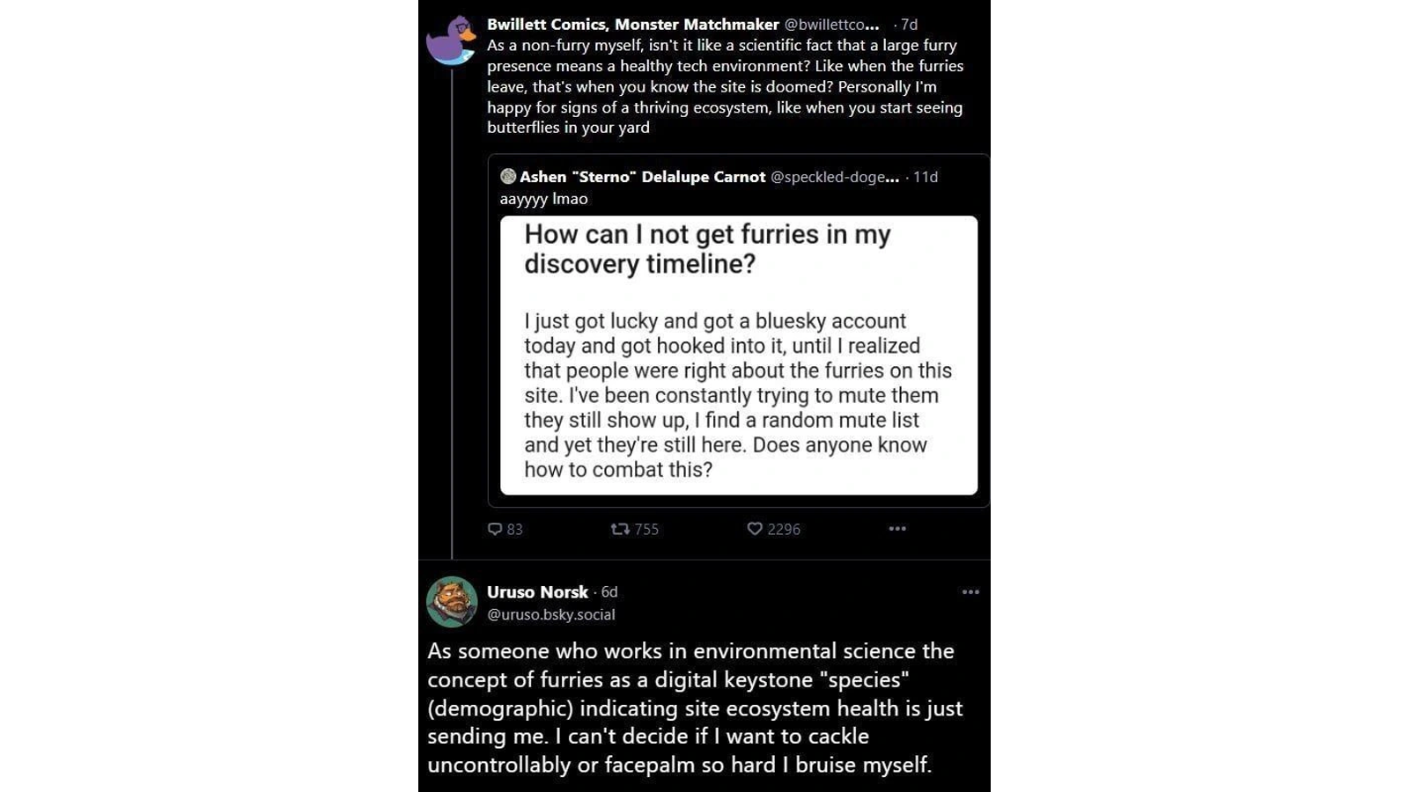
Task: Click the 7d timestamp on top post
Action: click(x=909, y=25)
